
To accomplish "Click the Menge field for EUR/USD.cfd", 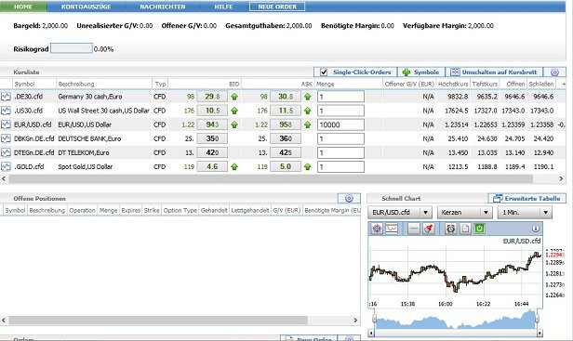I will [x=340, y=125].
